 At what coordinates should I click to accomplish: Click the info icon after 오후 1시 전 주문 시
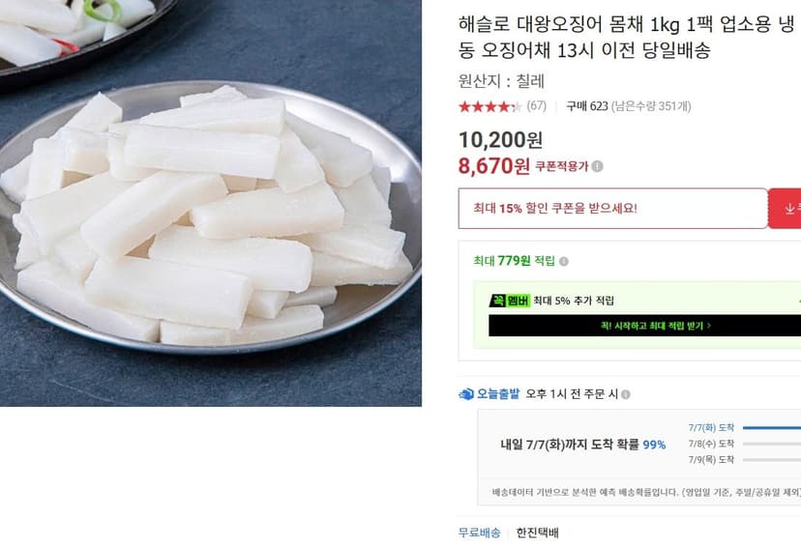pyautogui.click(x=625, y=394)
